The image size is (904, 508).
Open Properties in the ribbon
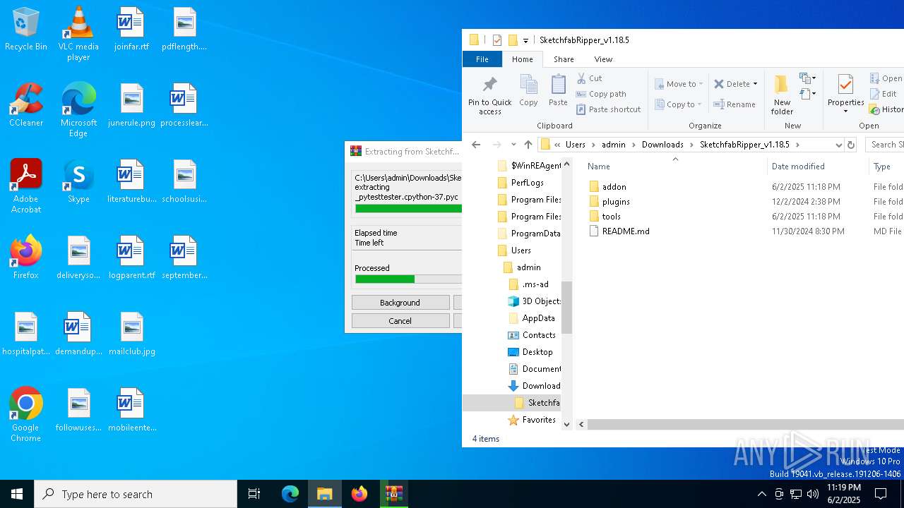845,95
